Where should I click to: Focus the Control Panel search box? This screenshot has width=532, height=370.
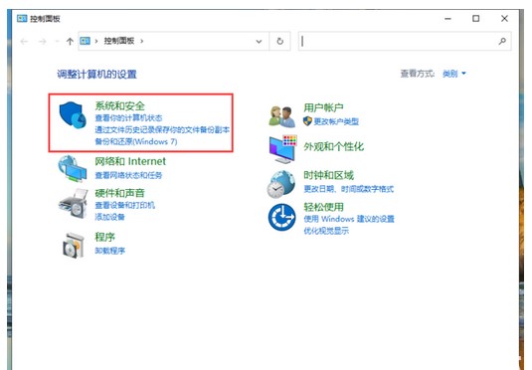click(405, 41)
